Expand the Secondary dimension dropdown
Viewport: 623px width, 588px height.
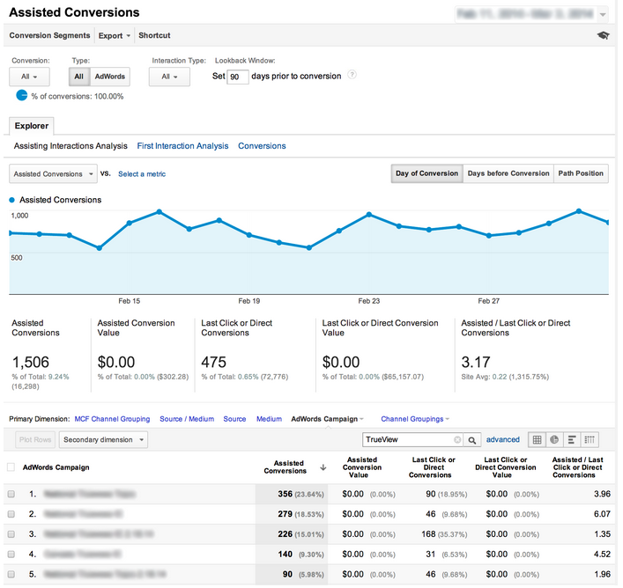click(104, 439)
